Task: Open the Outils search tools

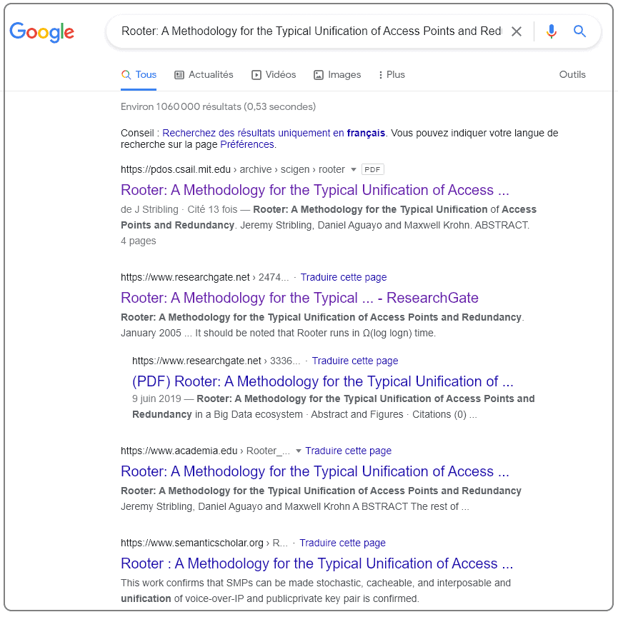Action: point(572,74)
